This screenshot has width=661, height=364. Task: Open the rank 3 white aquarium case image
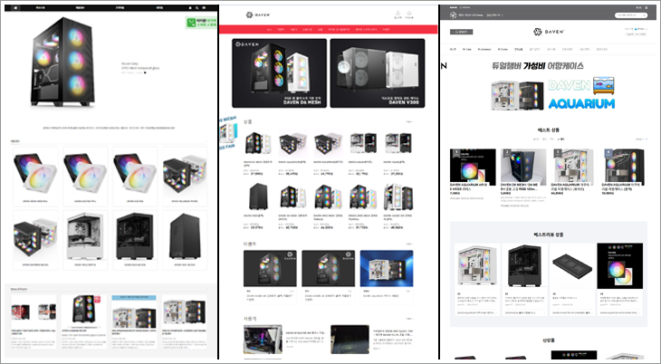point(574,166)
